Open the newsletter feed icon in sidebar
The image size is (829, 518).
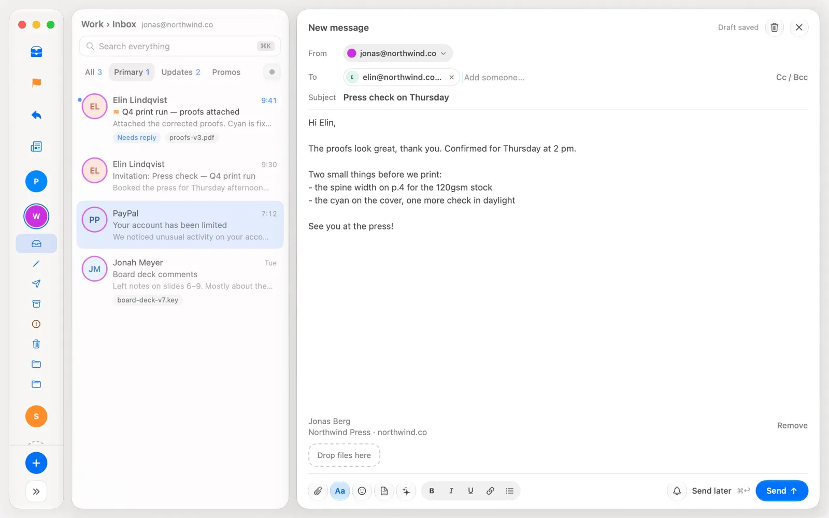tap(36, 147)
